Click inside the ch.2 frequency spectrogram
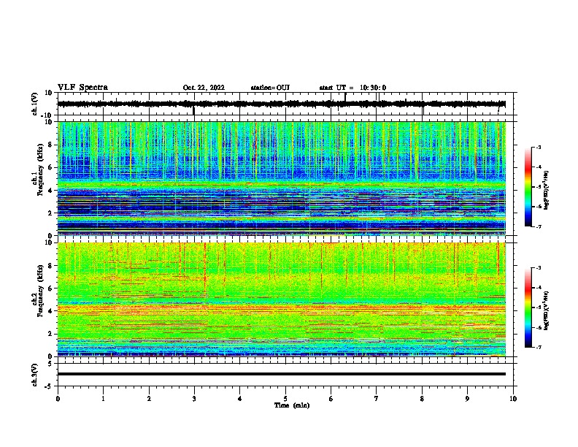Image resolution: width=578 pixels, height=447 pixels. click(282, 299)
